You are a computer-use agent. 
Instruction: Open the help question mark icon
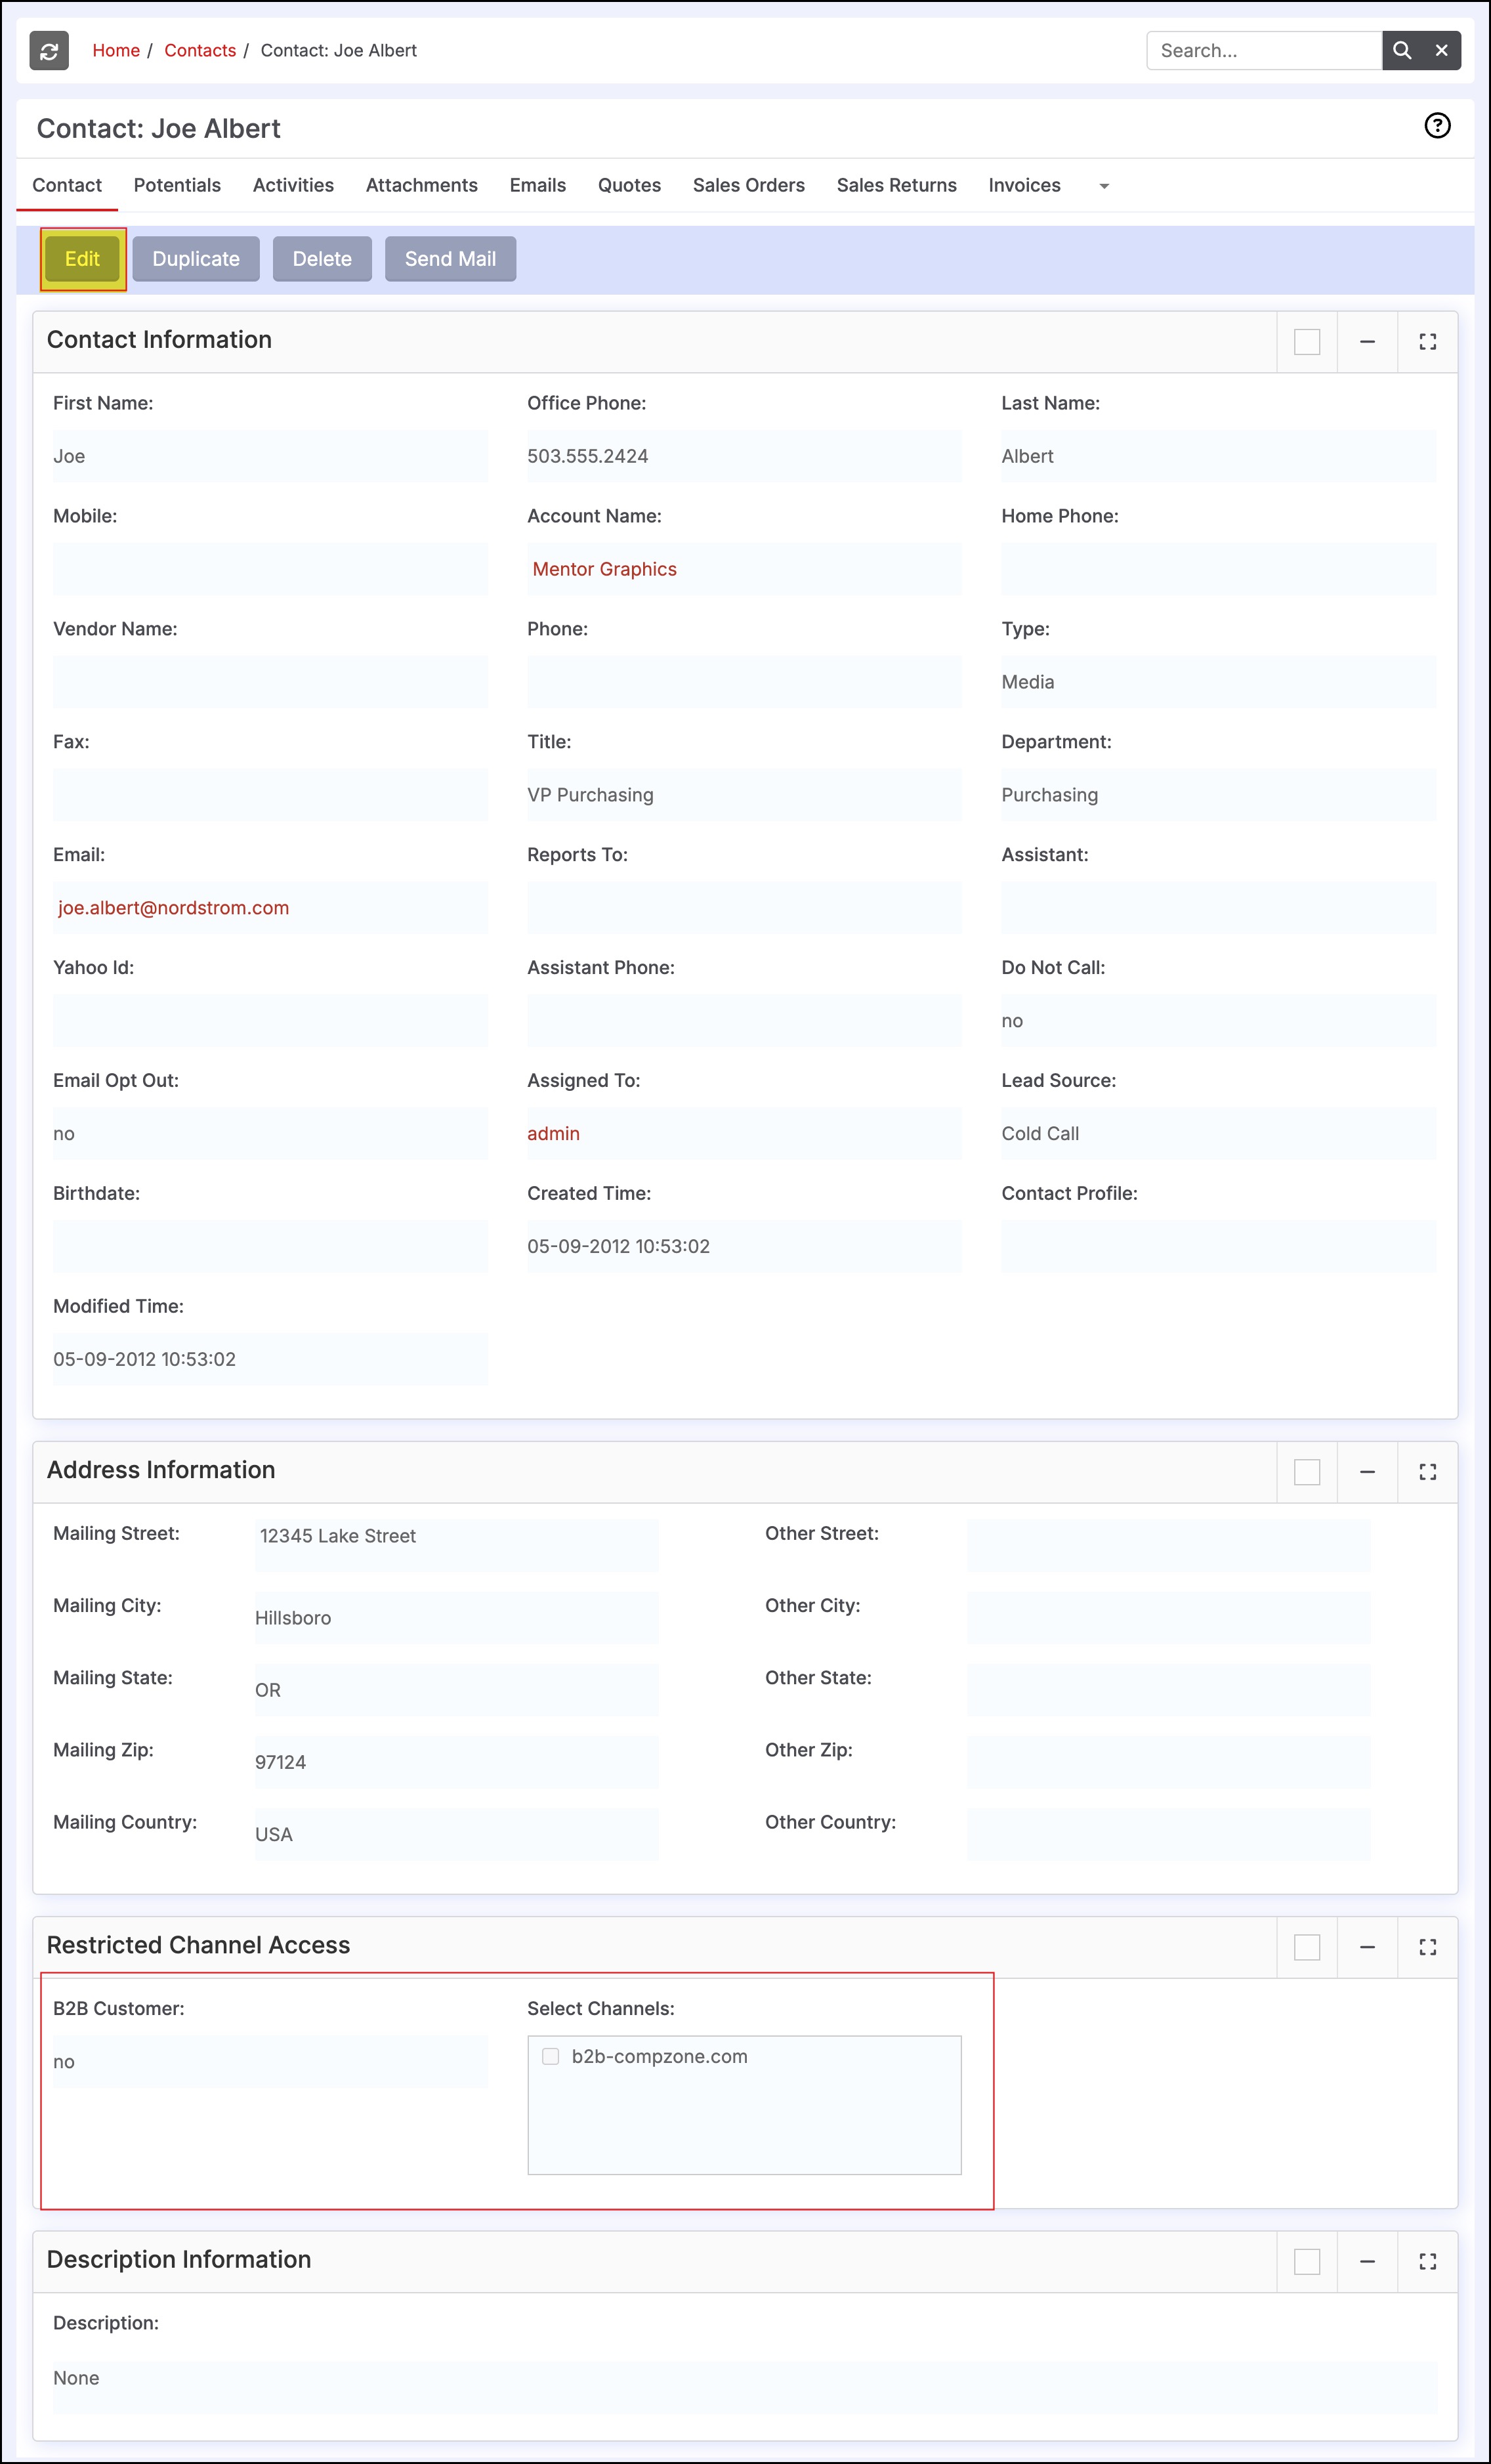coord(1437,126)
